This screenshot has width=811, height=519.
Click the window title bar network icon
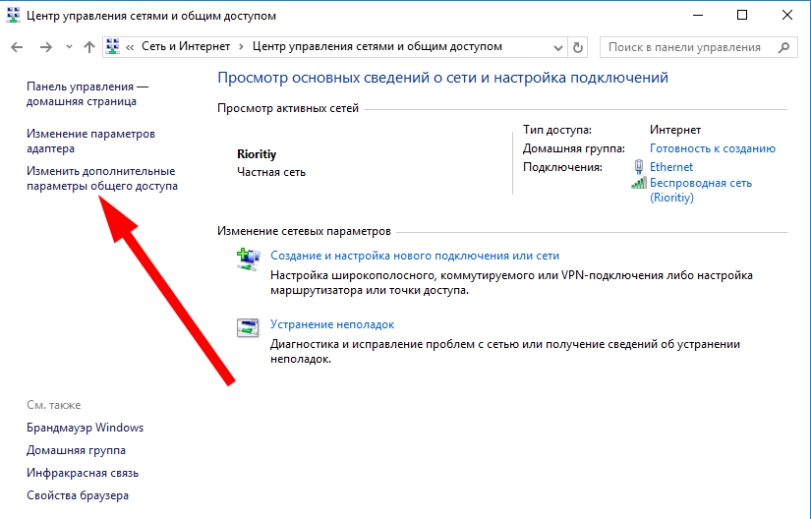13,15
